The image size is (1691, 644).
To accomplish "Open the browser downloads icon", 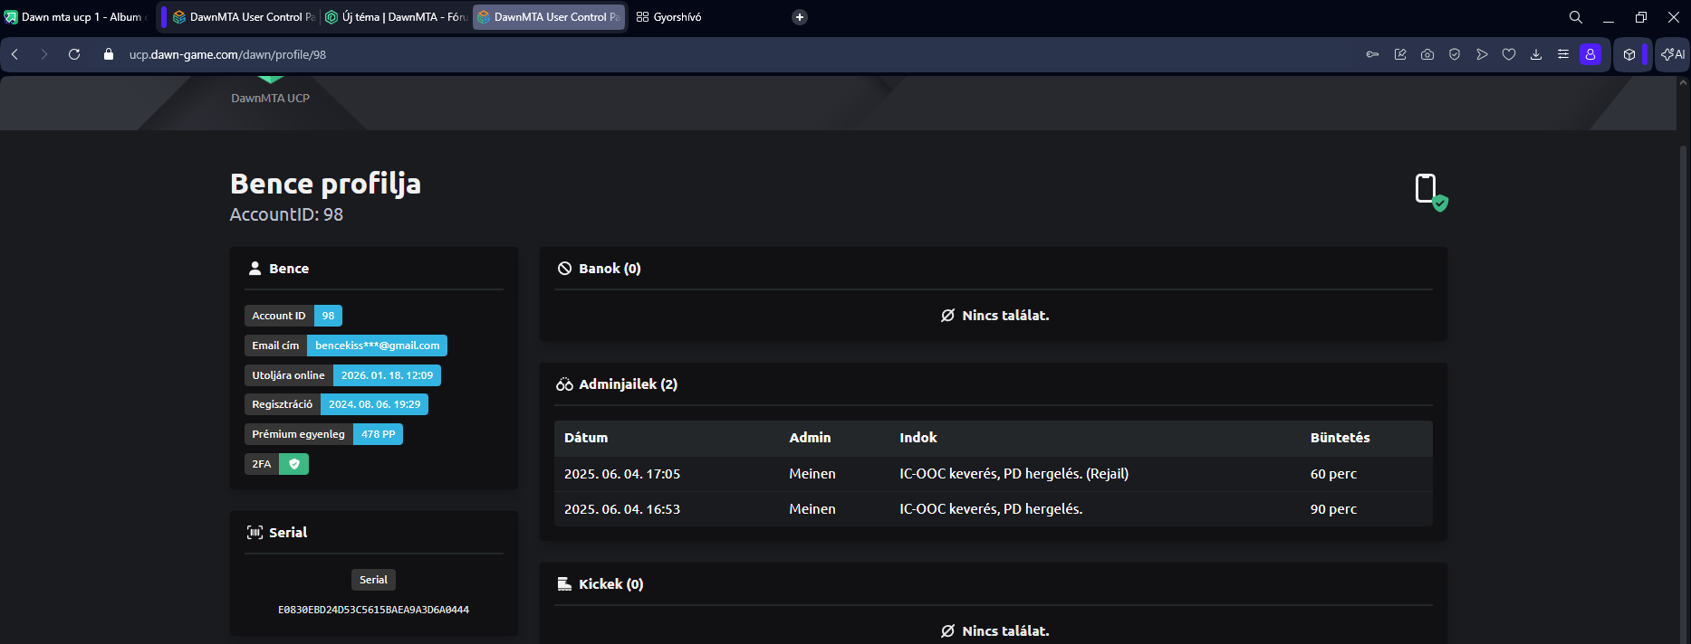I will pyautogui.click(x=1536, y=54).
